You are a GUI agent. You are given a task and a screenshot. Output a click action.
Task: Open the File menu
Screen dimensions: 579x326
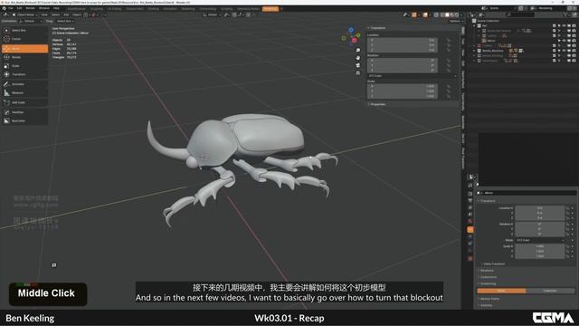pyautogui.click(x=11, y=8)
